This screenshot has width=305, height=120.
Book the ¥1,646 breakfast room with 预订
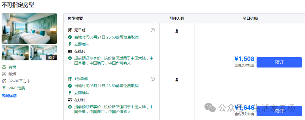279,111
